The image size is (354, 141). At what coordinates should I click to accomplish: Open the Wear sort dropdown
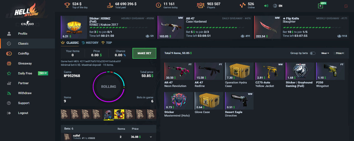point(325,53)
